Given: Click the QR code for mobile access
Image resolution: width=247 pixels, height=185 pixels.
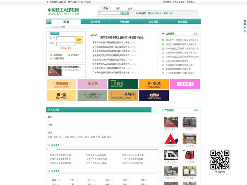Looking at the screenshot, I should [220, 160].
